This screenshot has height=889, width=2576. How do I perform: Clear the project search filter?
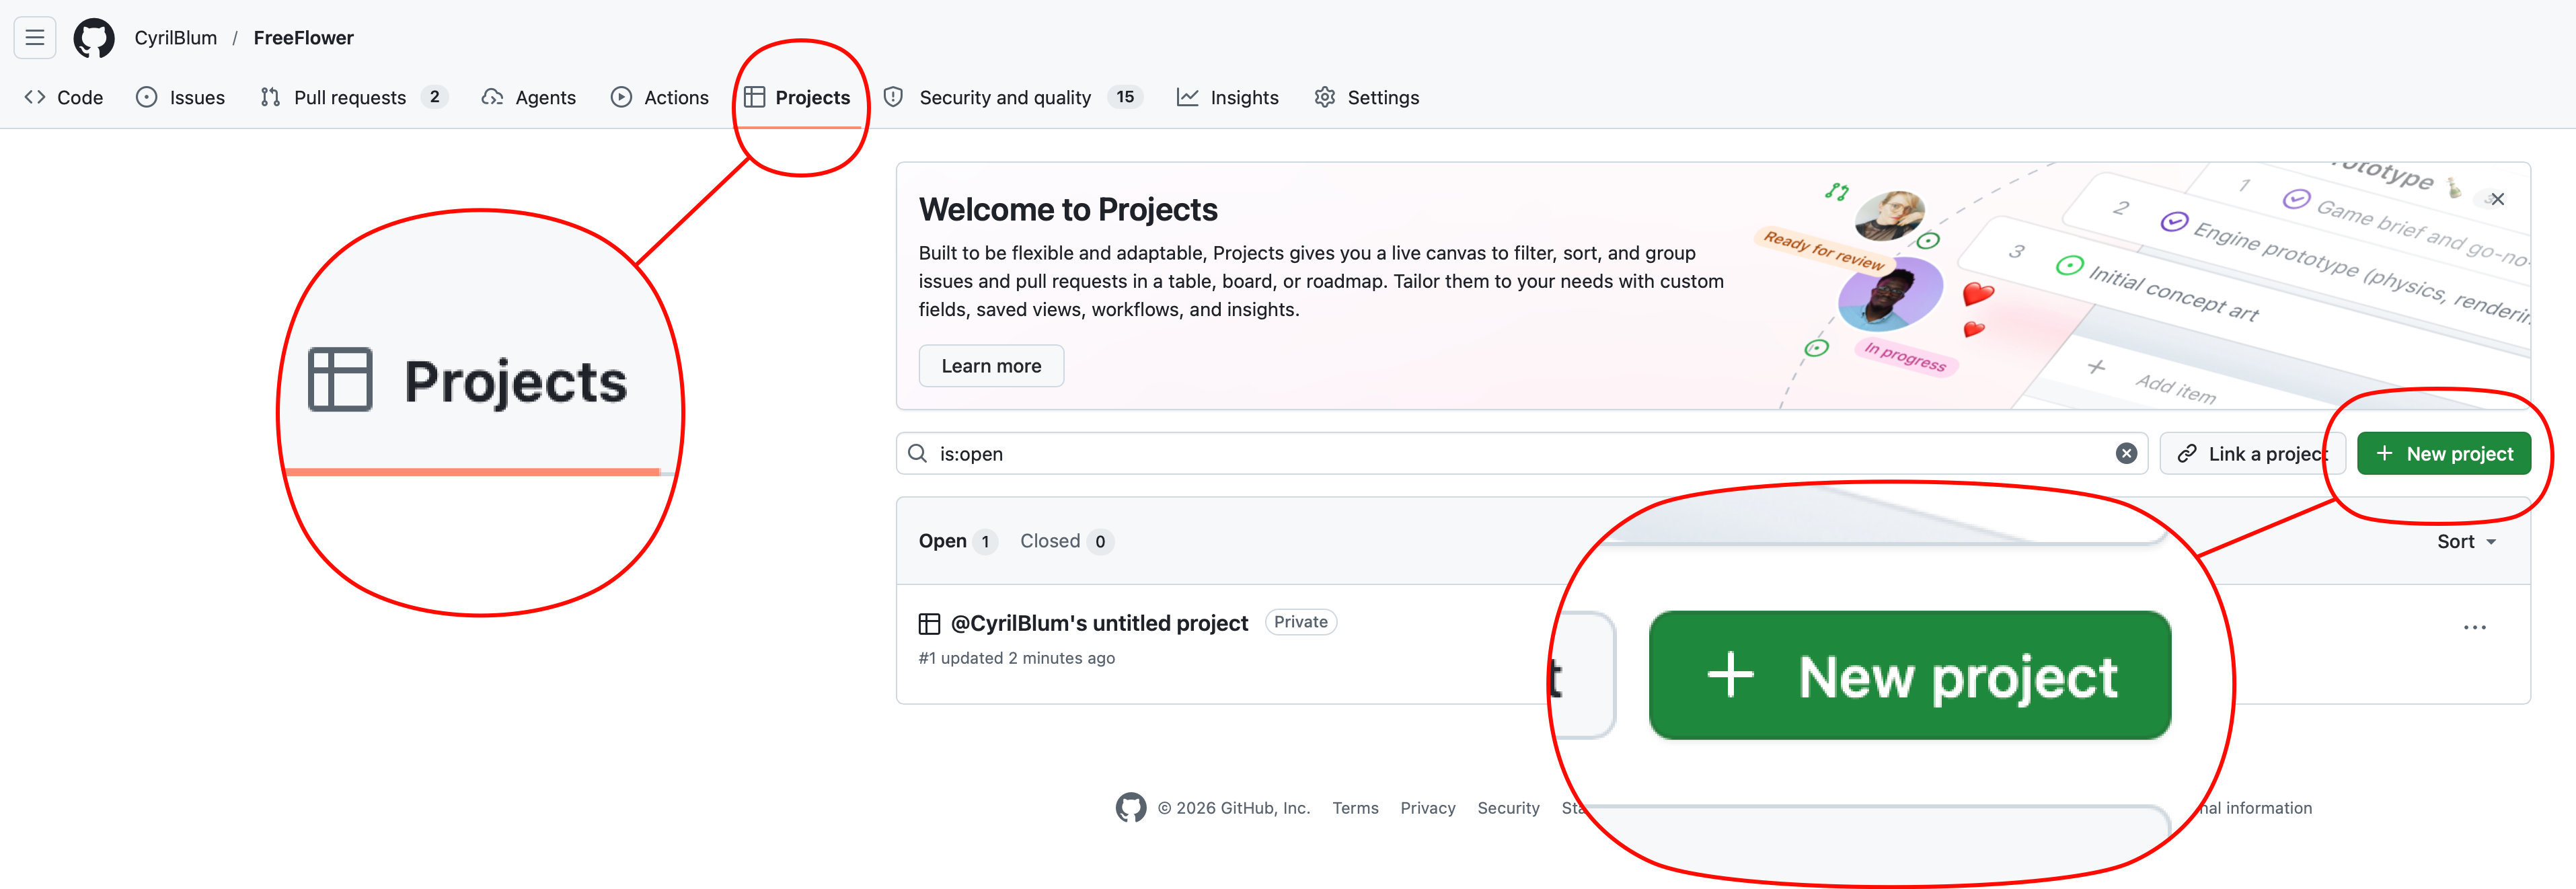point(2126,454)
